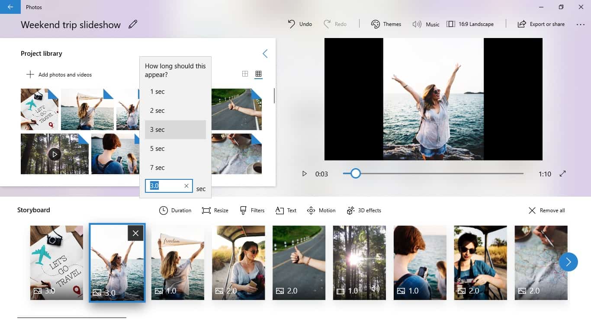Open the Filters panel
This screenshot has height=319, width=591.
(252, 211)
